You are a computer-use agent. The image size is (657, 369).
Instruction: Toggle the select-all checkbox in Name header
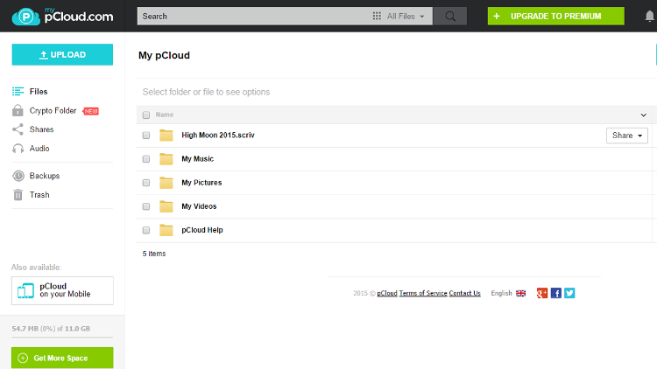145,115
